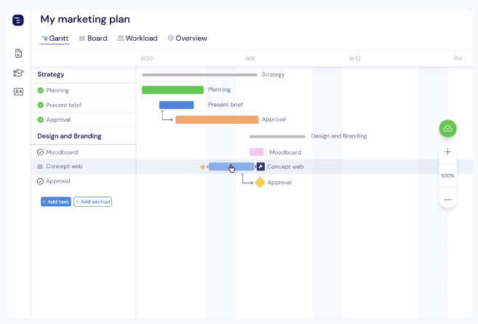This screenshot has width=478, height=324.
Task: Open the graduation cap learning icon
Action: [18, 73]
